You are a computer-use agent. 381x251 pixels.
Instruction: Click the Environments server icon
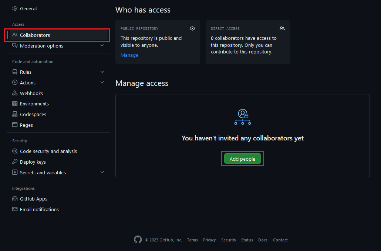coord(15,104)
